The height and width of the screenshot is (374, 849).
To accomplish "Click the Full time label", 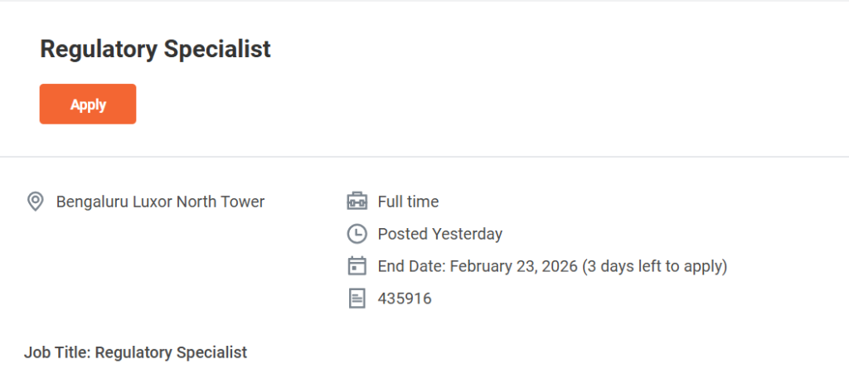I will [x=408, y=202].
